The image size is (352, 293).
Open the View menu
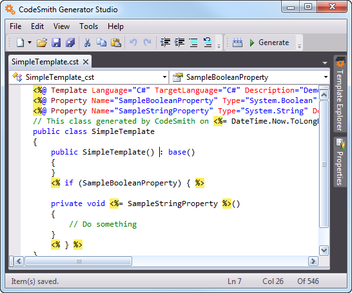tap(61, 26)
